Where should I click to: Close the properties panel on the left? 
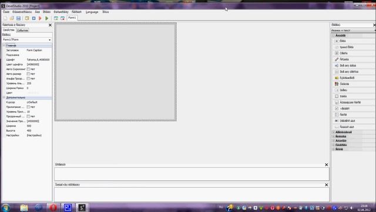50,25
